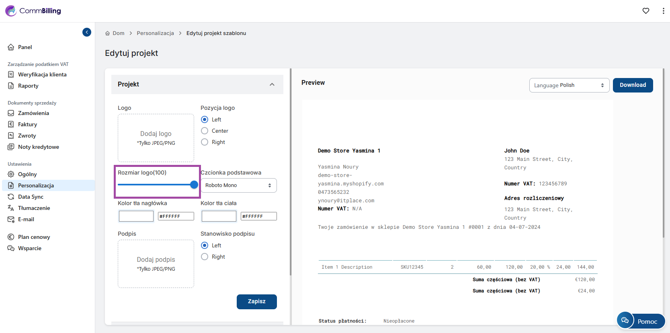This screenshot has width=670, height=333.
Task: Select Center logo position
Action: [x=205, y=131]
